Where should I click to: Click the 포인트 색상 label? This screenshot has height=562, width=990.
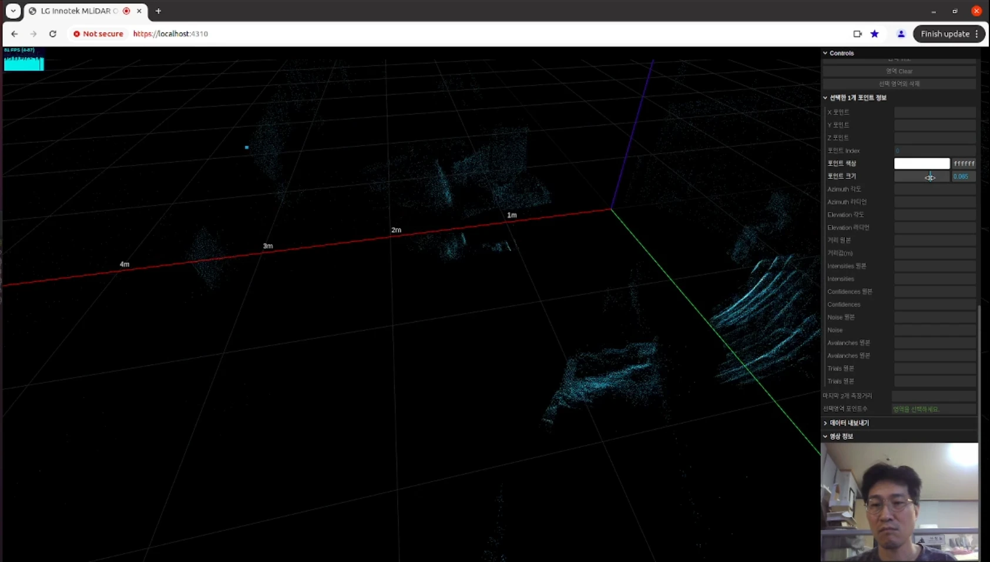tap(841, 163)
